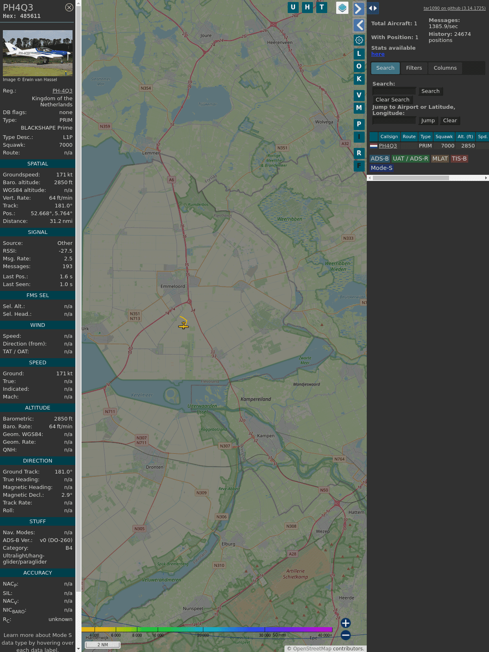
Task: Sort table by Route column
Action: [x=409, y=137]
